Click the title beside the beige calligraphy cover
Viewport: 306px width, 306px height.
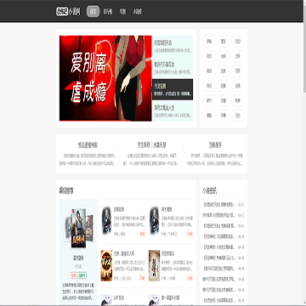pos(168,253)
